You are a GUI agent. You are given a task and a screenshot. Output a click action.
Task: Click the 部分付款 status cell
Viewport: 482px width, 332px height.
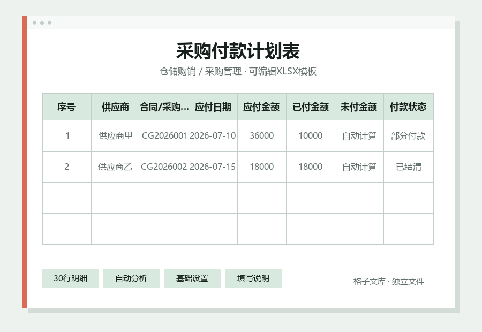(x=409, y=136)
